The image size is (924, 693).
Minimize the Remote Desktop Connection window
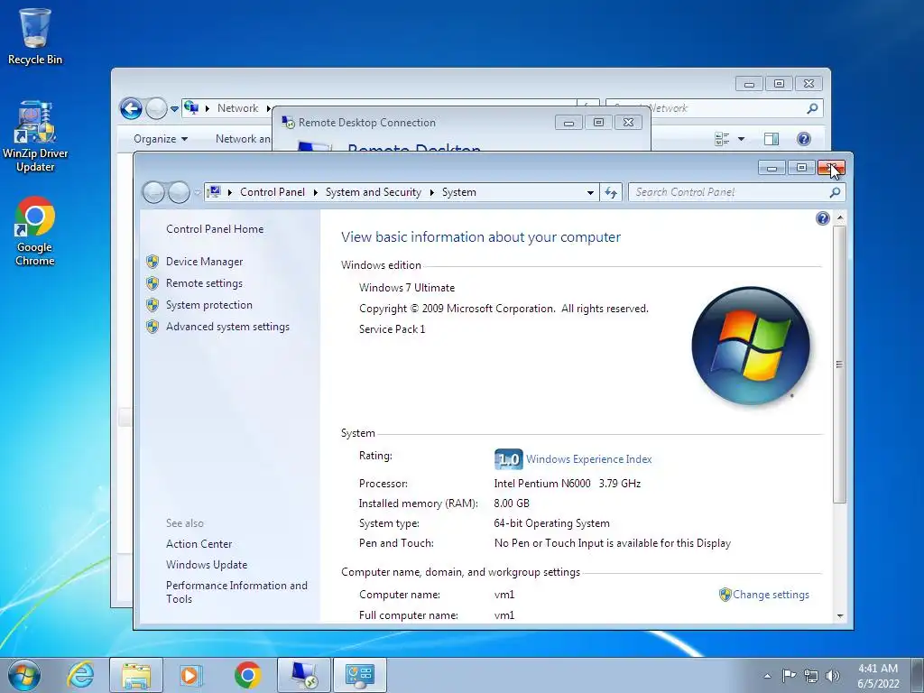click(x=568, y=123)
